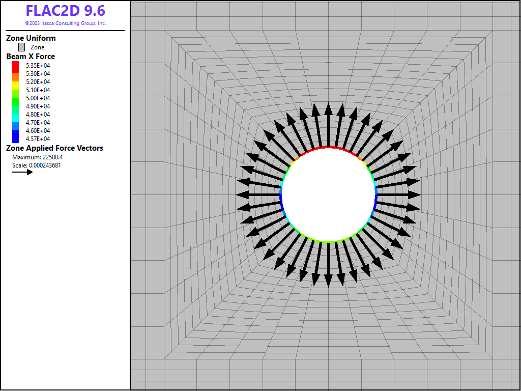Click the 4.57E+04 legend value label
521x391 pixels.
pos(38,139)
